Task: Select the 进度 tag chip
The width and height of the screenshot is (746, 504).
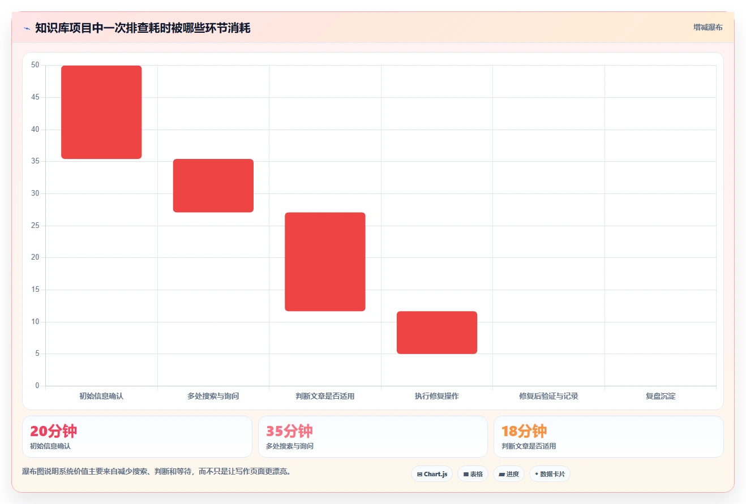Action: (509, 474)
